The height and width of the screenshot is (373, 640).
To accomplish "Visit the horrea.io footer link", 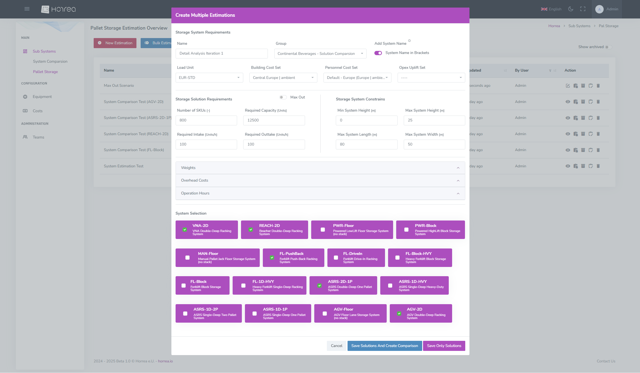I will tap(165, 361).
